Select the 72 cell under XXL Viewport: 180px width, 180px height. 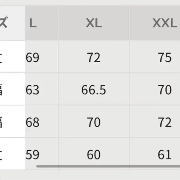(165, 122)
